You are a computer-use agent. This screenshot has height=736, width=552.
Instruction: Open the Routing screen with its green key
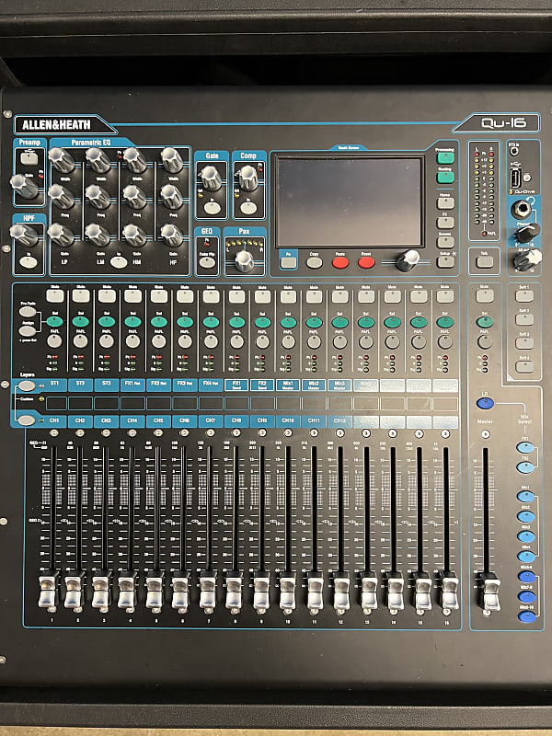coord(445,178)
